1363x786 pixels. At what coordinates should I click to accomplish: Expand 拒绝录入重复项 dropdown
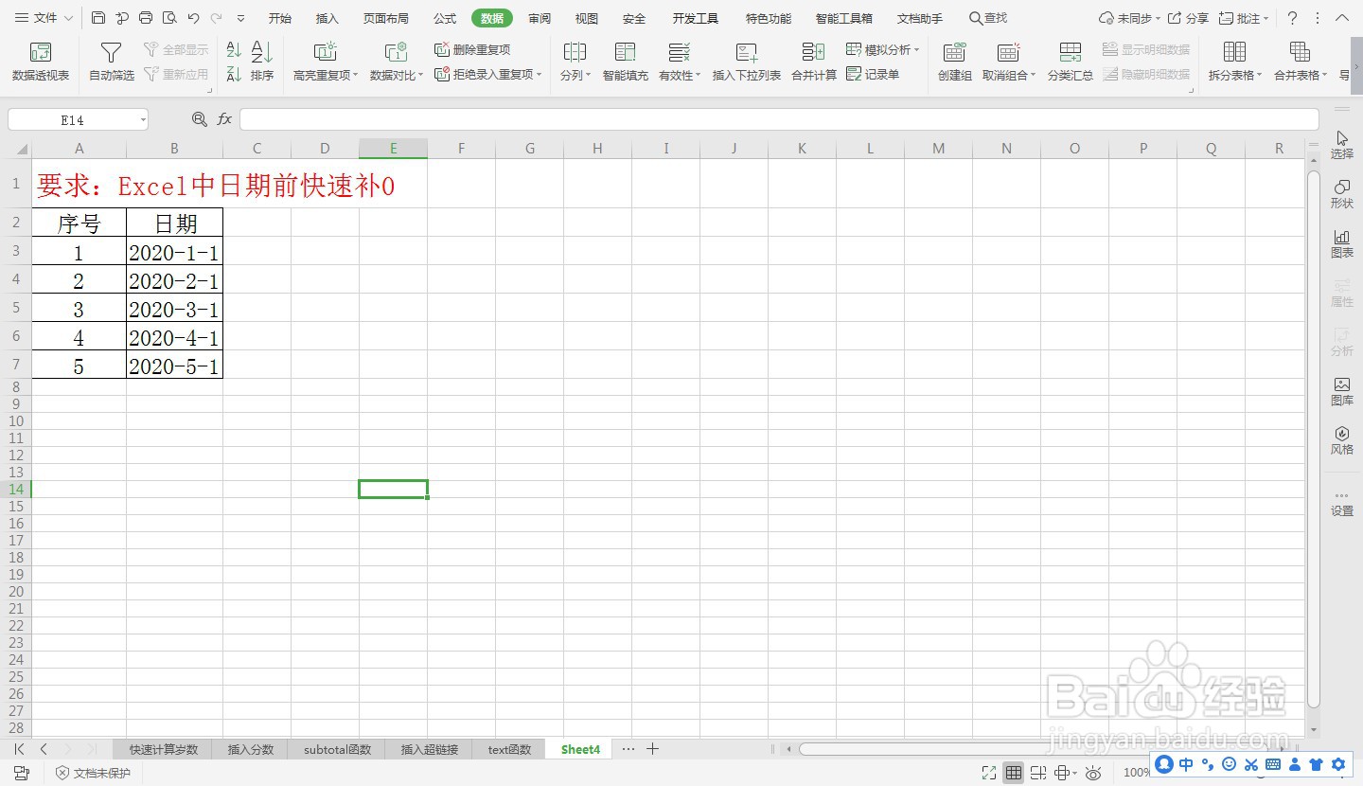539,74
